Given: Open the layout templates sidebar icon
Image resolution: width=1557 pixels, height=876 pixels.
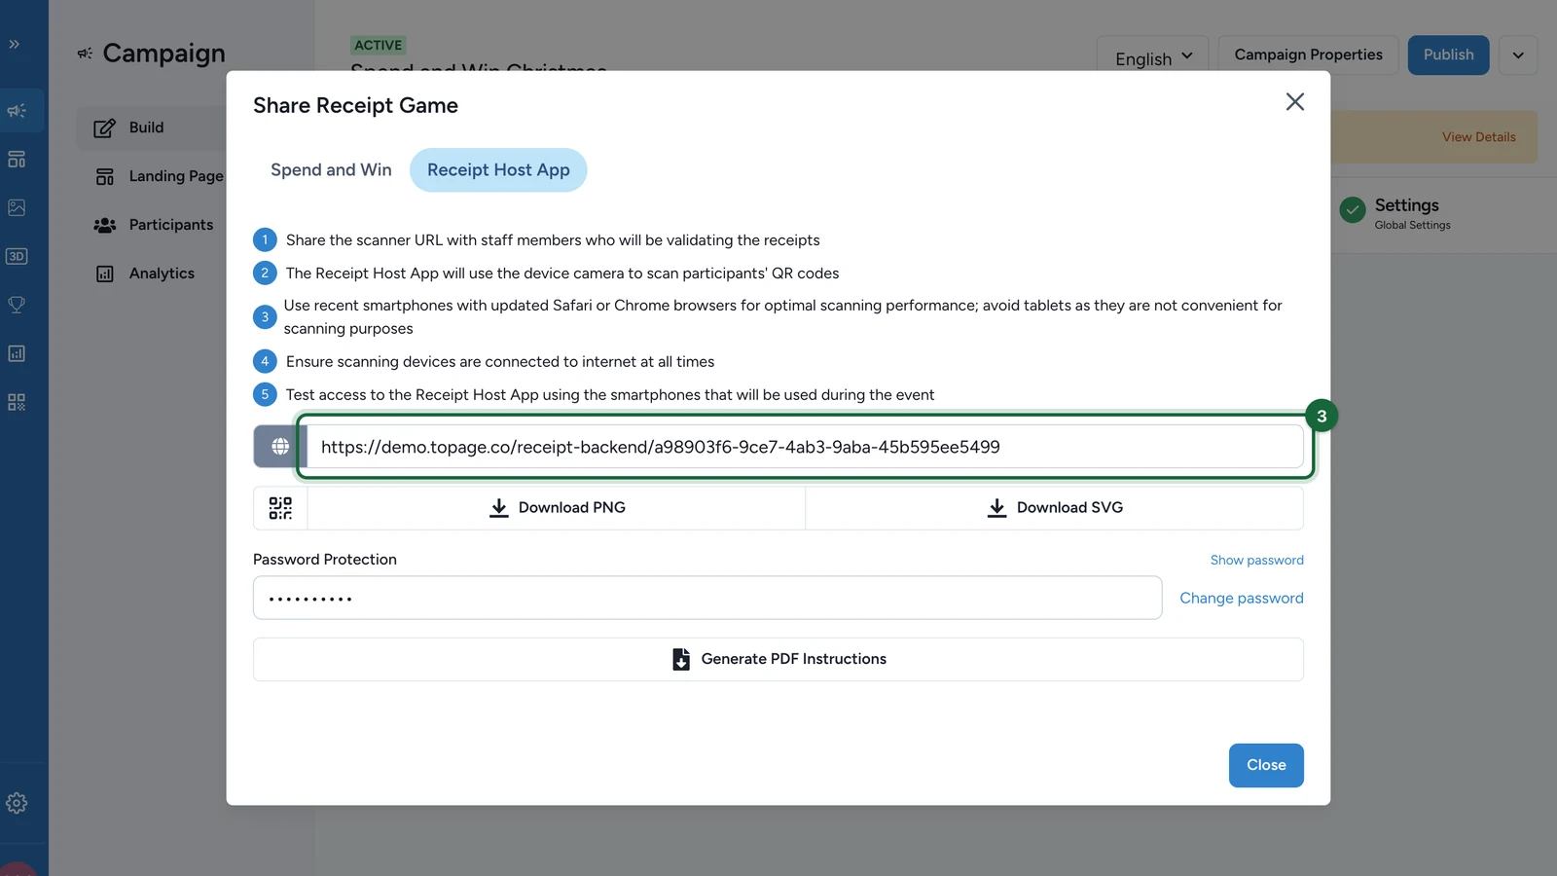Looking at the screenshot, I should click(17, 159).
